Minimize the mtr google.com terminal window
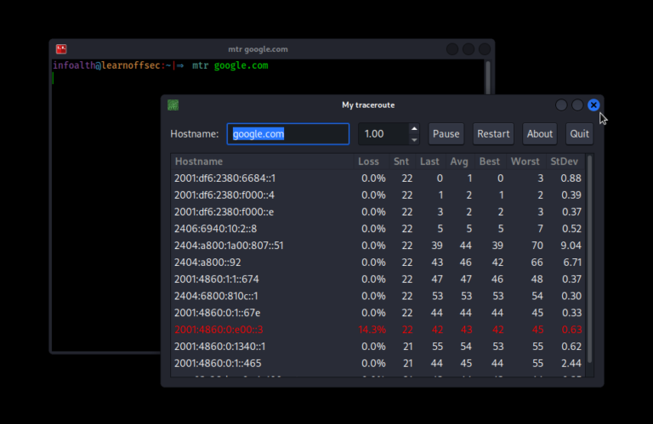This screenshot has width=653, height=424. pyautogui.click(x=452, y=49)
